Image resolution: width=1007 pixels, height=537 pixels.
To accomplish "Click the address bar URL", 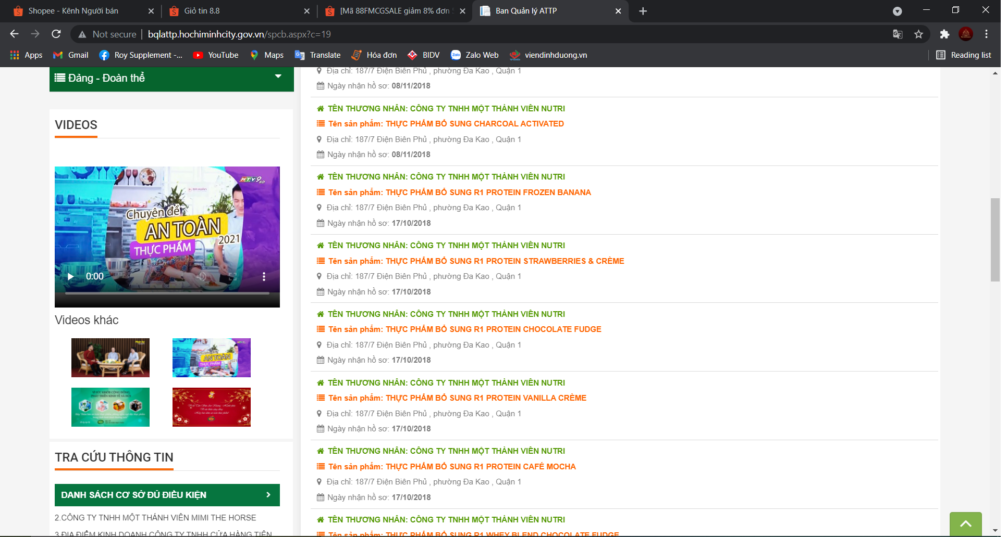I will click(x=239, y=34).
